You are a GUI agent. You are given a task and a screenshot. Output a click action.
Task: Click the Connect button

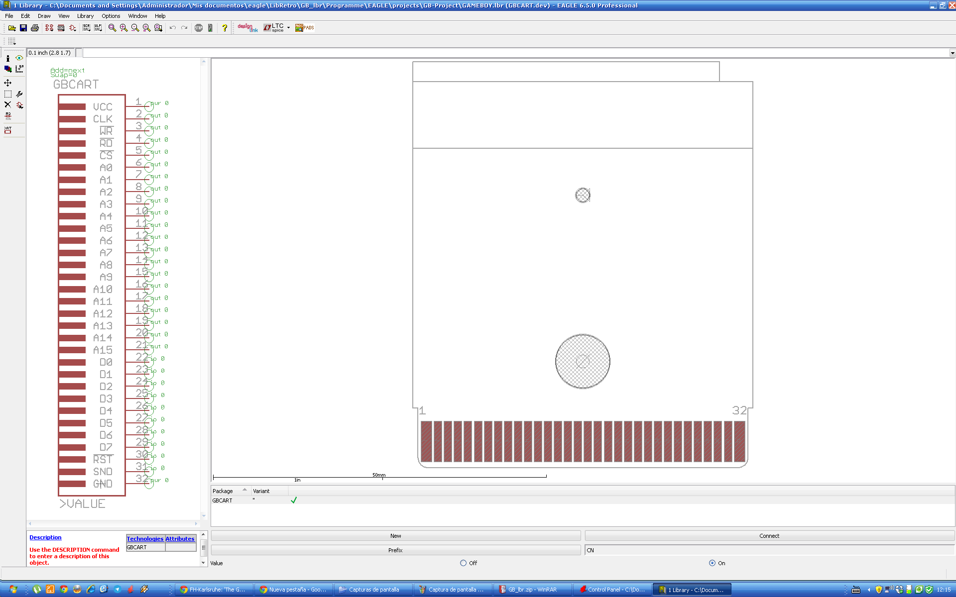769,536
